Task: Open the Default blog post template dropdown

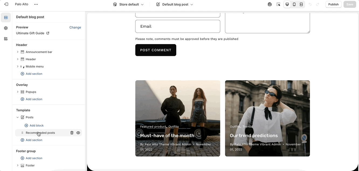Action: [x=175, y=4]
